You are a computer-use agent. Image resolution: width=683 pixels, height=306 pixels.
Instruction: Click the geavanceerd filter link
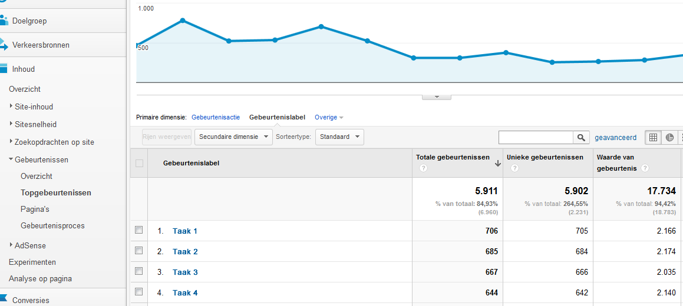tap(615, 137)
